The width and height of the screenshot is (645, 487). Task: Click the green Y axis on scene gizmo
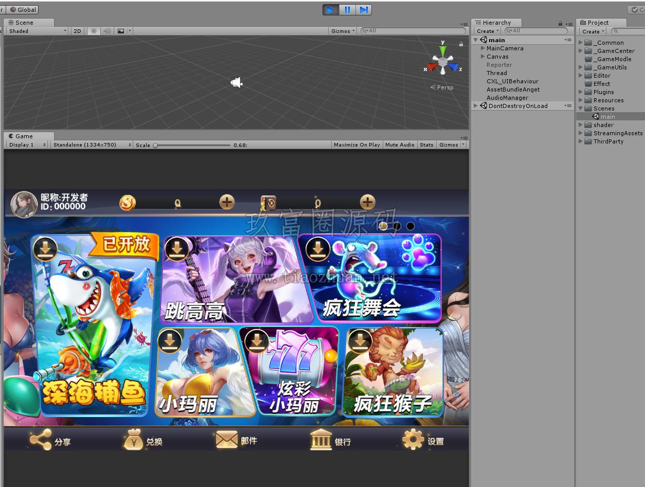[443, 50]
